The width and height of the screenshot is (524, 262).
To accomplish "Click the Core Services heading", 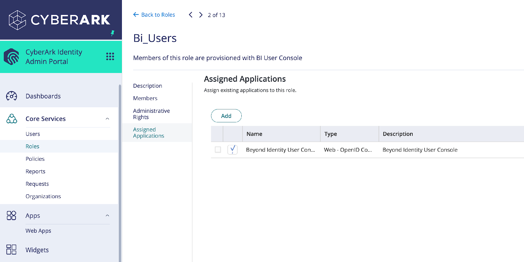I will pyautogui.click(x=46, y=119).
